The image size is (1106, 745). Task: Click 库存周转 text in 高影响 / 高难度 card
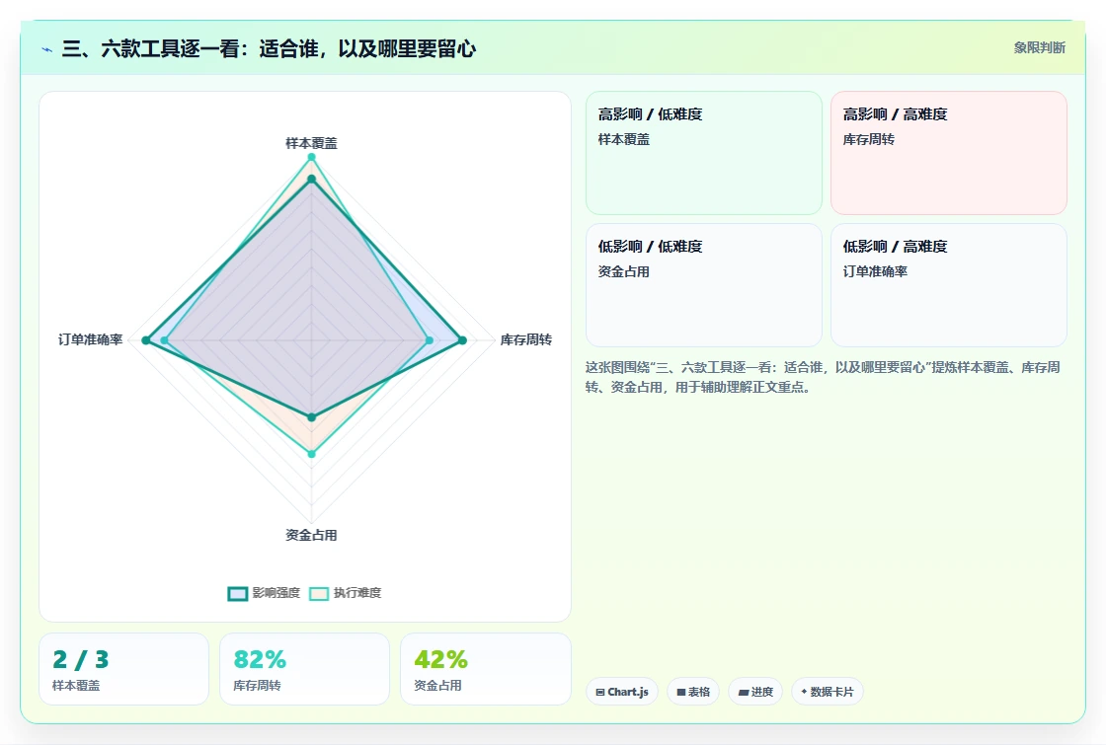click(x=868, y=139)
